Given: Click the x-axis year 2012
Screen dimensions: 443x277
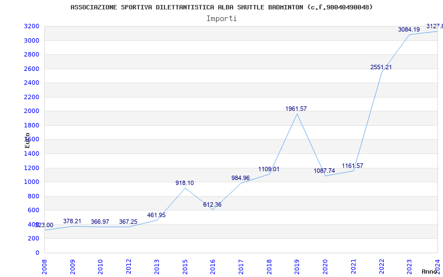Looking at the screenshot, I should point(129,266).
